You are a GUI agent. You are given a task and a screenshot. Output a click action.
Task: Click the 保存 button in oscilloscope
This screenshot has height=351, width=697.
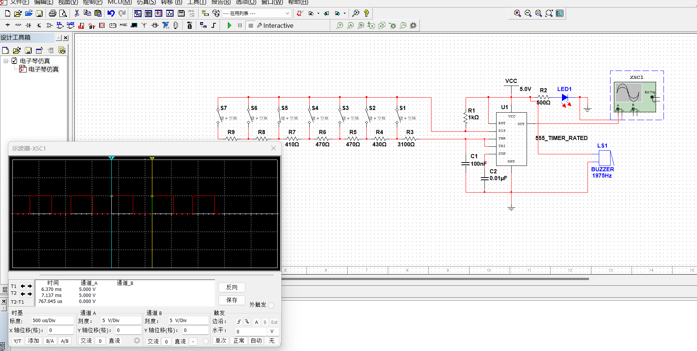[232, 300]
